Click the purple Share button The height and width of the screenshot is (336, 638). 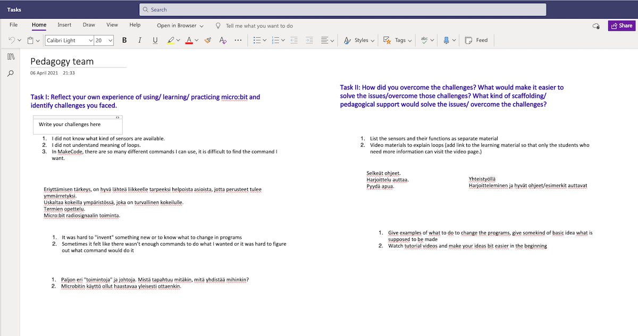[x=622, y=26]
